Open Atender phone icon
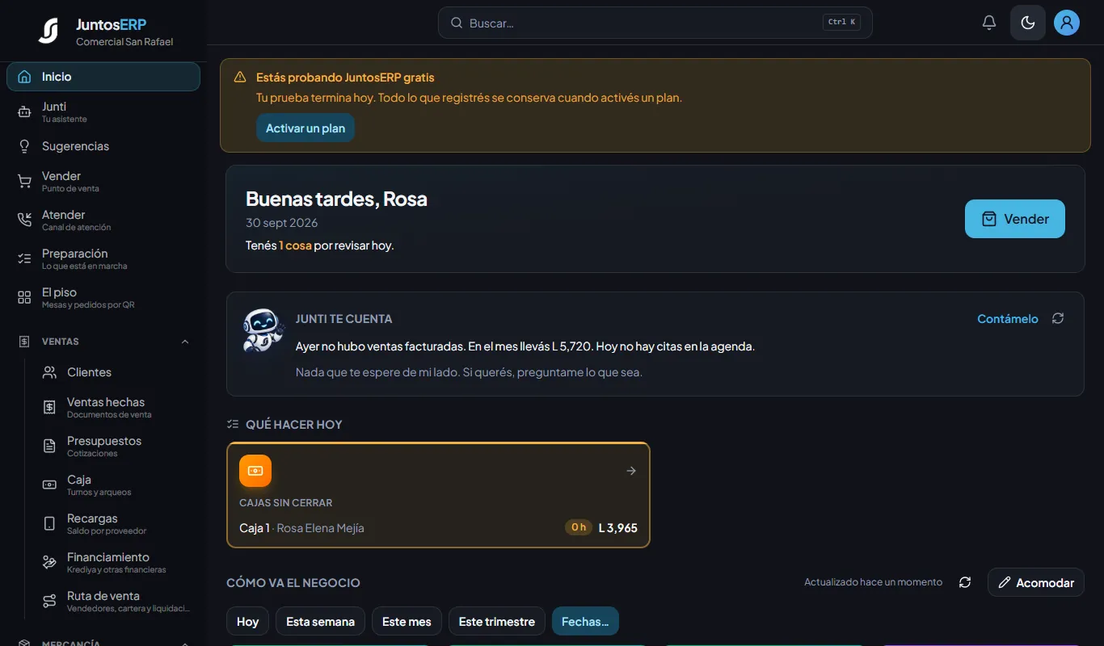This screenshot has width=1104, height=646. [x=25, y=220]
